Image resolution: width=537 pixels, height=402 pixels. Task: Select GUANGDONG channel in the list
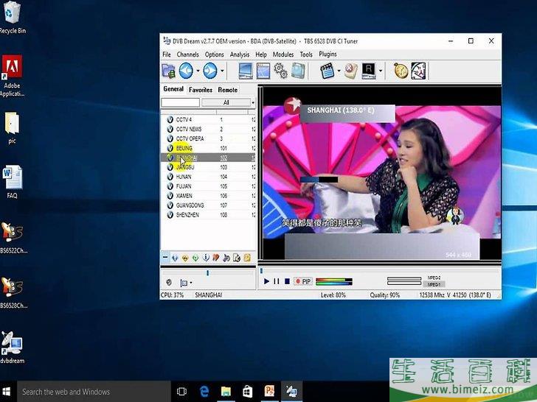coord(190,205)
